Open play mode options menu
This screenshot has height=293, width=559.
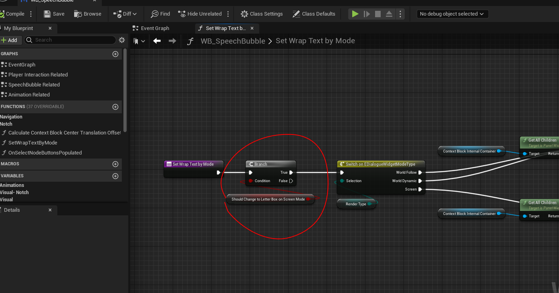(400, 14)
